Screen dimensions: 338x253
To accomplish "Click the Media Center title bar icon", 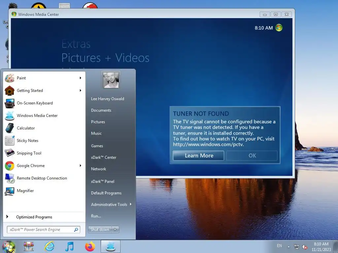I will click(x=14, y=14).
